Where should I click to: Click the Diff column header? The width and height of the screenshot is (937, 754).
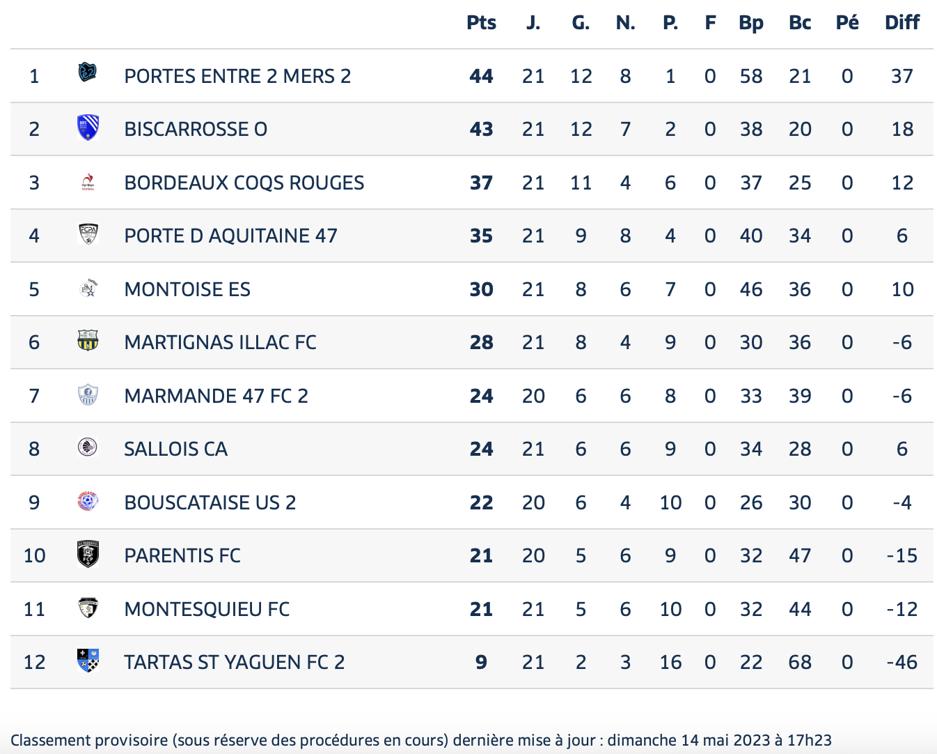(902, 23)
